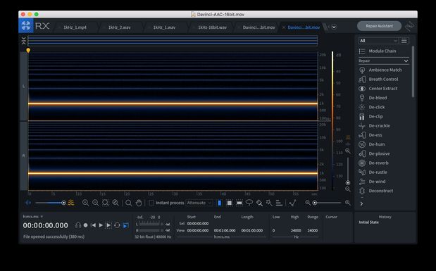Toggle the follow playhead button
Screen dimensions: 436x271
pyautogui.click(x=125, y=225)
